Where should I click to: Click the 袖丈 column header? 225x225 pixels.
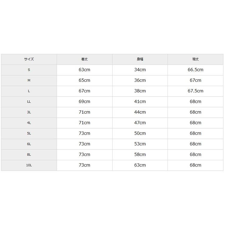tap(196, 59)
